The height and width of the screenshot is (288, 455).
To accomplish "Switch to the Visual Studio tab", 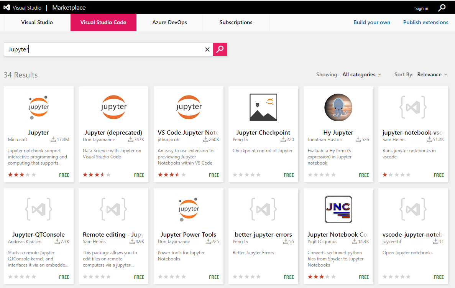I will [x=37, y=22].
